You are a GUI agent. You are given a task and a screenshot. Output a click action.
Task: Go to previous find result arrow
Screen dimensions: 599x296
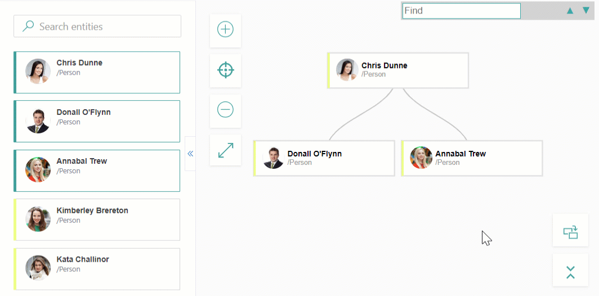tap(570, 11)
